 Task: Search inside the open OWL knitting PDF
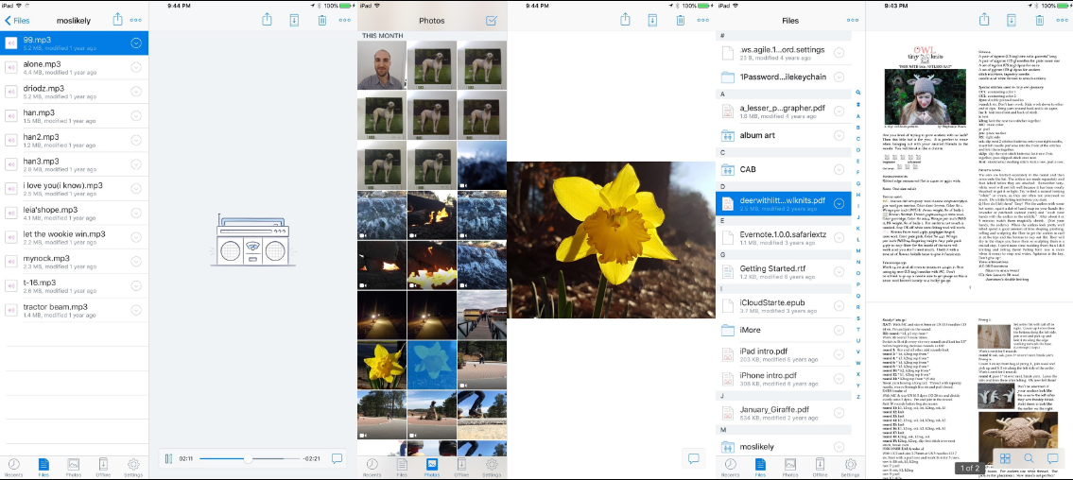tap(1030, 458)
